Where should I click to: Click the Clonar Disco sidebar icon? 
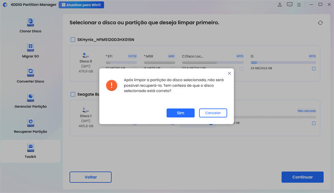(x=30, y=22)
